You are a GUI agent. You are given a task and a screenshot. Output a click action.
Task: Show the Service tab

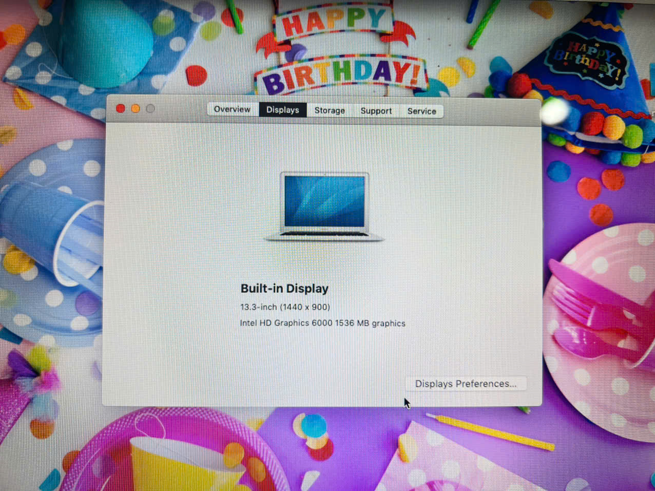click(421, 111)
